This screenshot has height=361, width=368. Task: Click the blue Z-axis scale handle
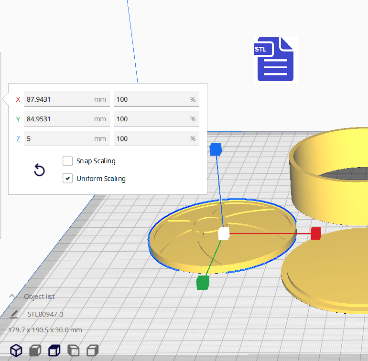tap(216, 149)
